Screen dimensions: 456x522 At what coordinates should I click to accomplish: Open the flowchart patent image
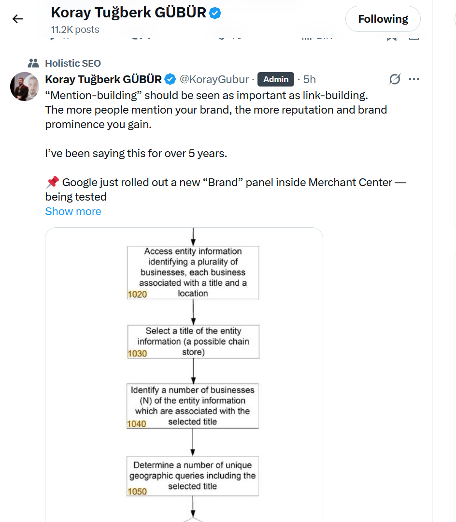[184, 375]
